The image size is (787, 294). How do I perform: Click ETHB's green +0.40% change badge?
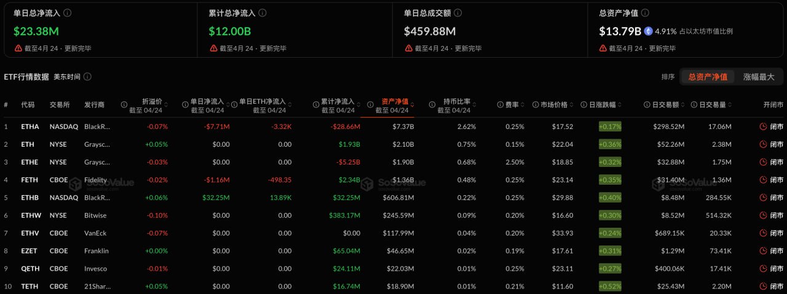point(610,198)
